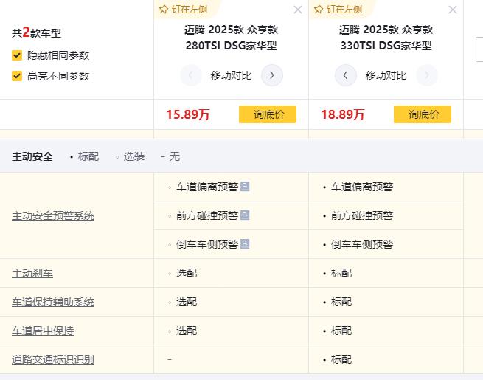Click 询底价 for the 18.89万 model
The width and height of the screenshot is (483, 380).
click(x=423, y=114)
